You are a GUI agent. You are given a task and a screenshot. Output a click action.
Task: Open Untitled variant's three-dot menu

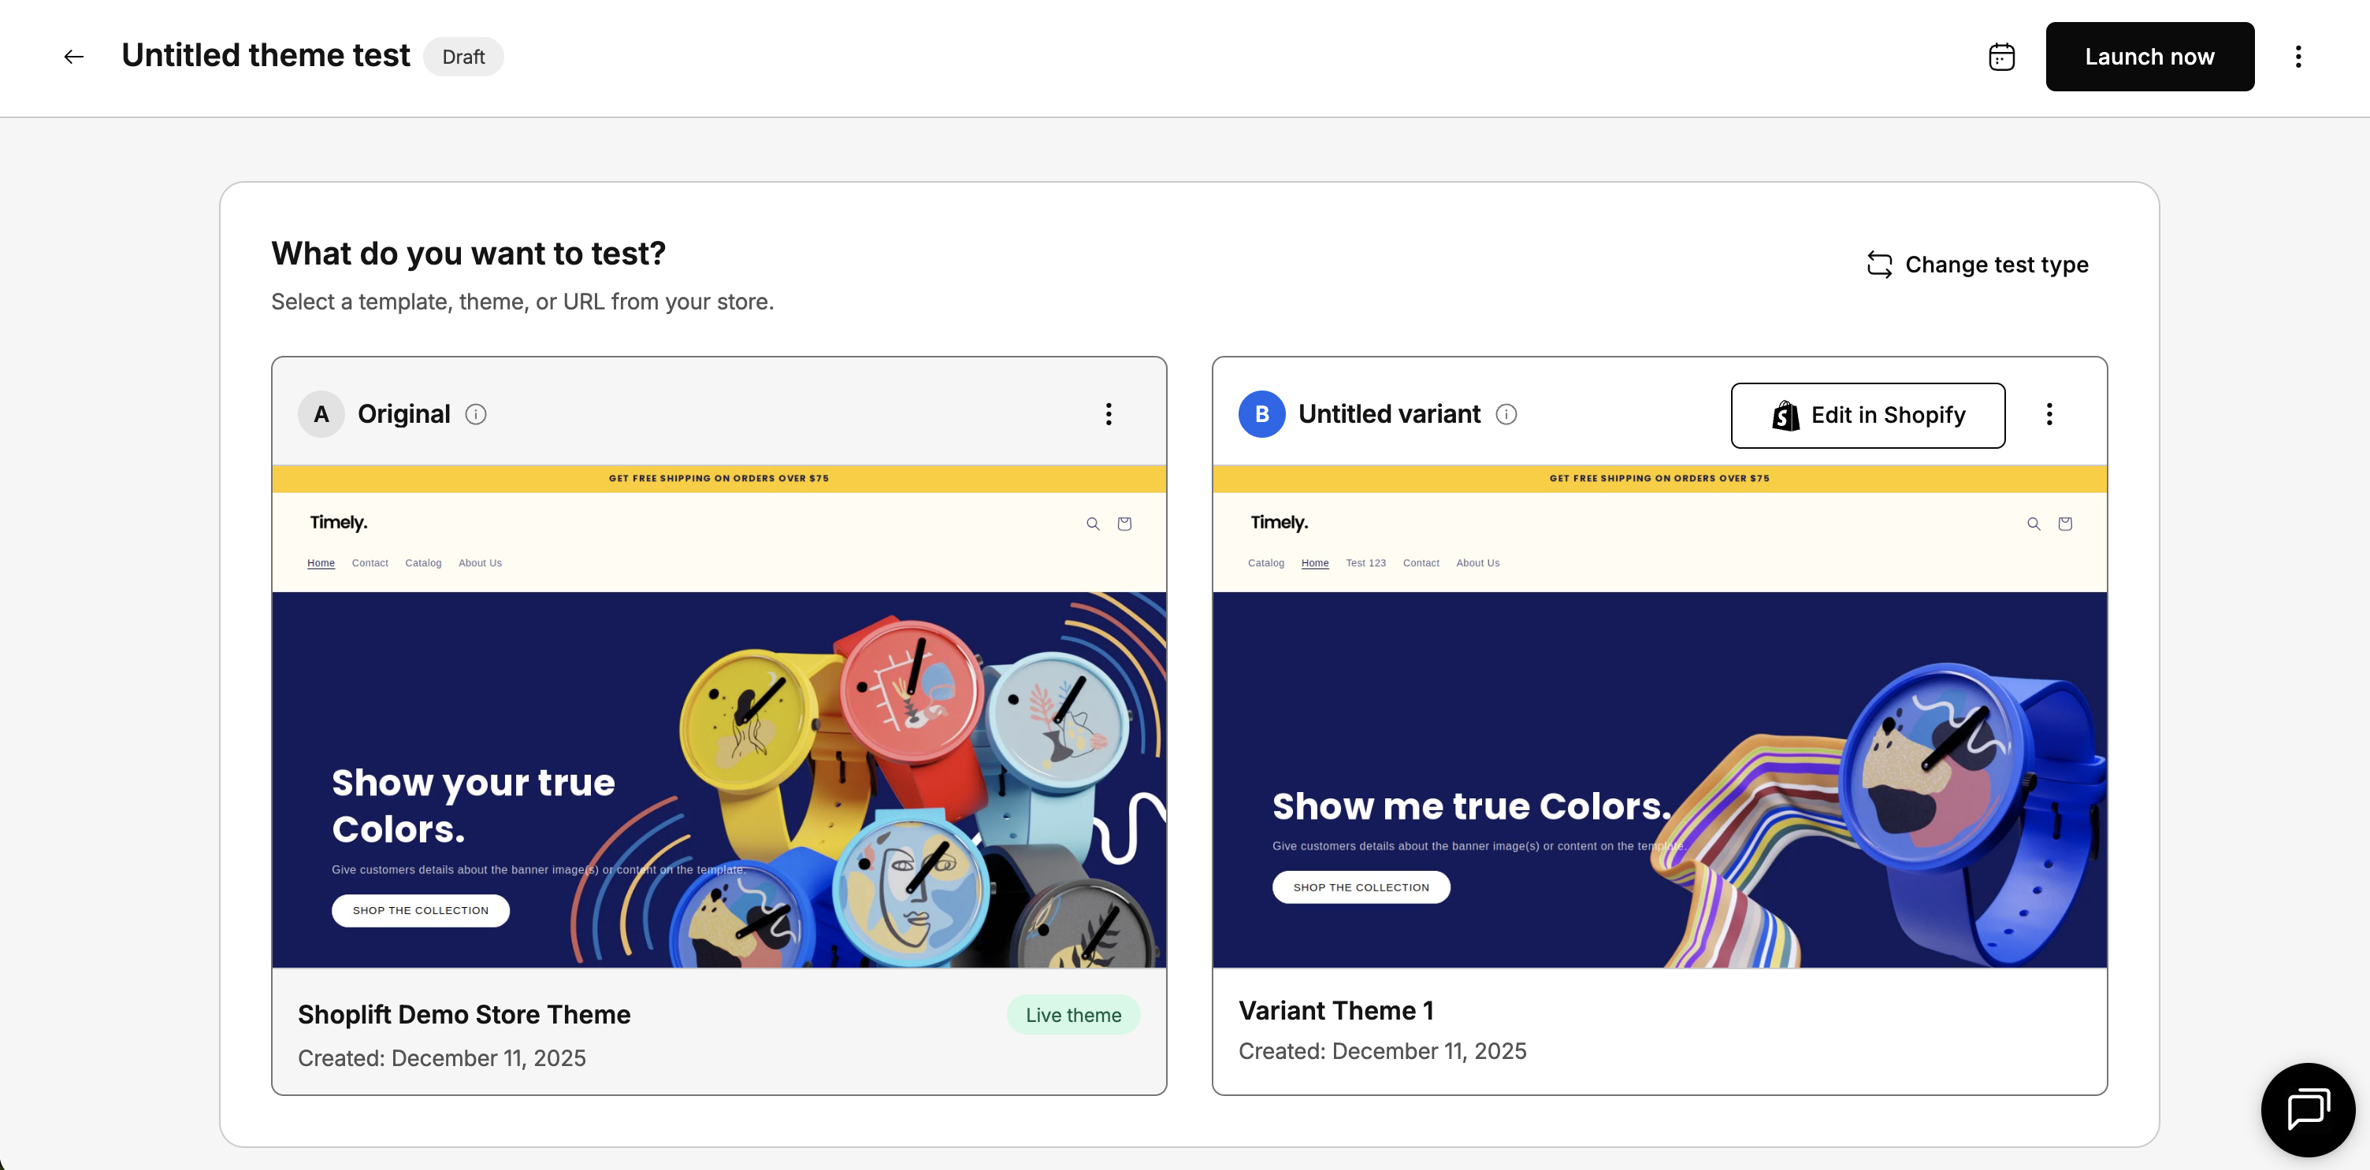point(2049,414)
